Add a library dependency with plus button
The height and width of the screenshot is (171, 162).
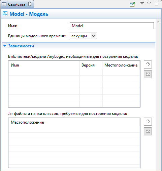coord(148,65)
